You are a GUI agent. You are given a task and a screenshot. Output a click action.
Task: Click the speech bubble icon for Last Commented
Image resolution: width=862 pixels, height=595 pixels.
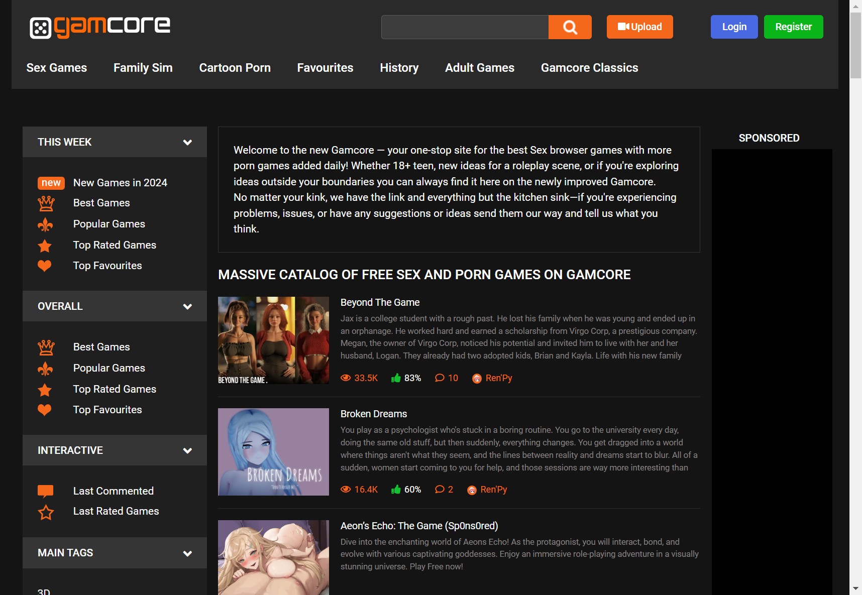pos(46,491)
